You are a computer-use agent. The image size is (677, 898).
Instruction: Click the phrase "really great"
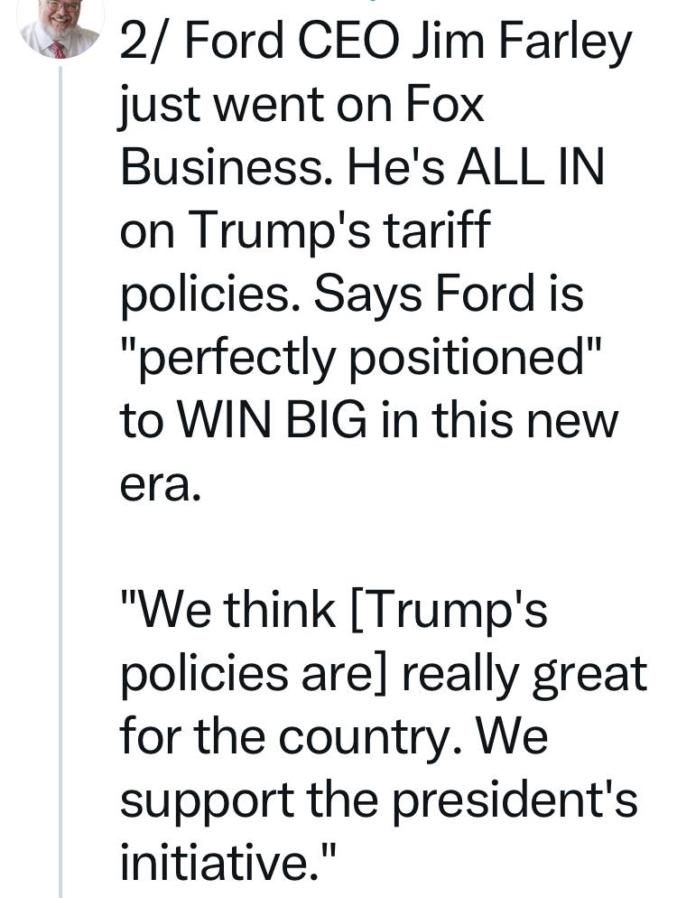[524, 677]
